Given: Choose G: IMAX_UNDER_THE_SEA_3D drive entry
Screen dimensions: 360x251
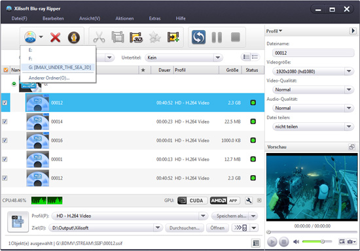Looking at the screenshot, I should 58,67.
